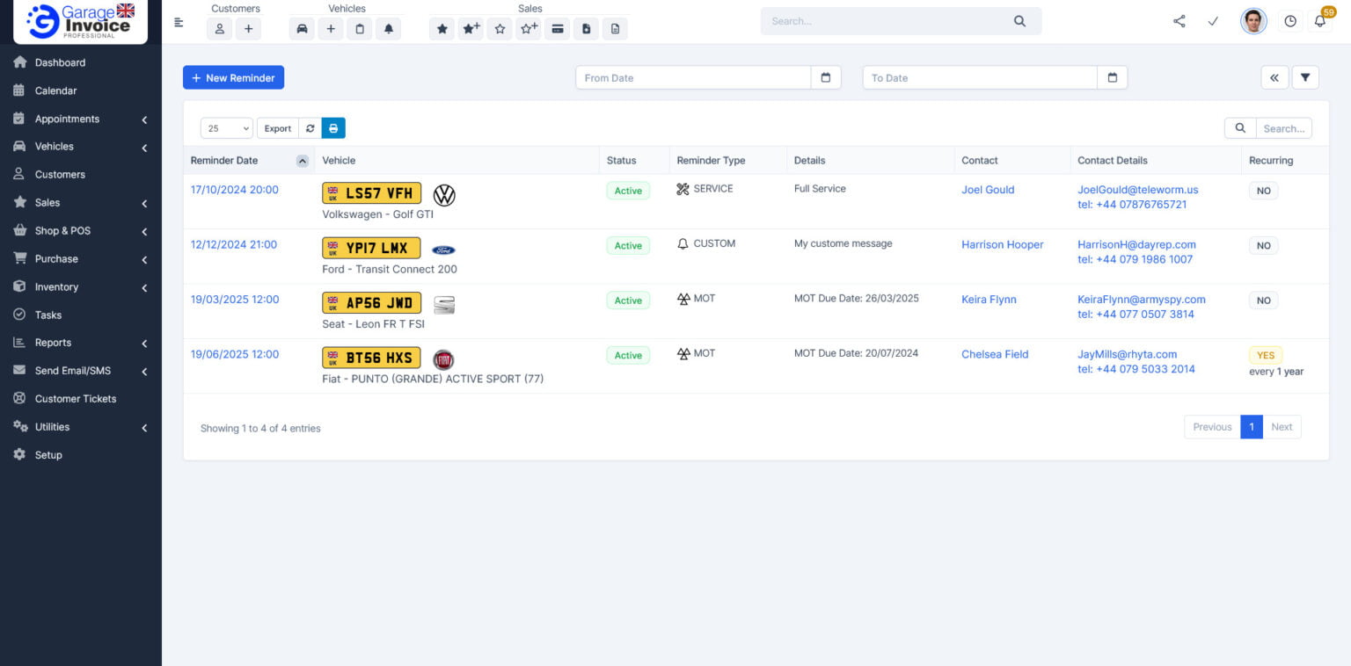Viewport: 1351px width, 666px height.
Task: Expand the Shop & POS sidebar menu
Action: click(x=79, y=231)
